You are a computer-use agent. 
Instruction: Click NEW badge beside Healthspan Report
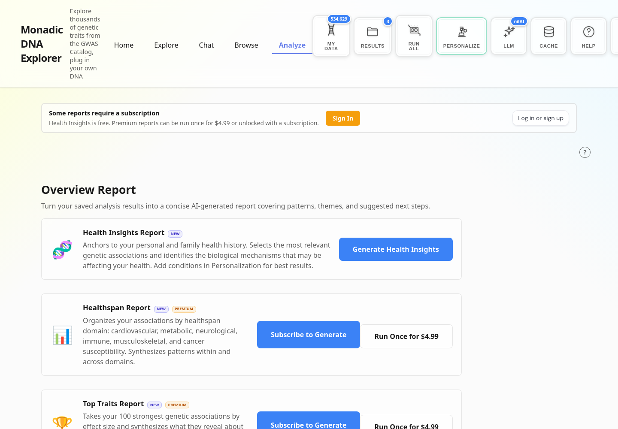(x=161, y=309)
